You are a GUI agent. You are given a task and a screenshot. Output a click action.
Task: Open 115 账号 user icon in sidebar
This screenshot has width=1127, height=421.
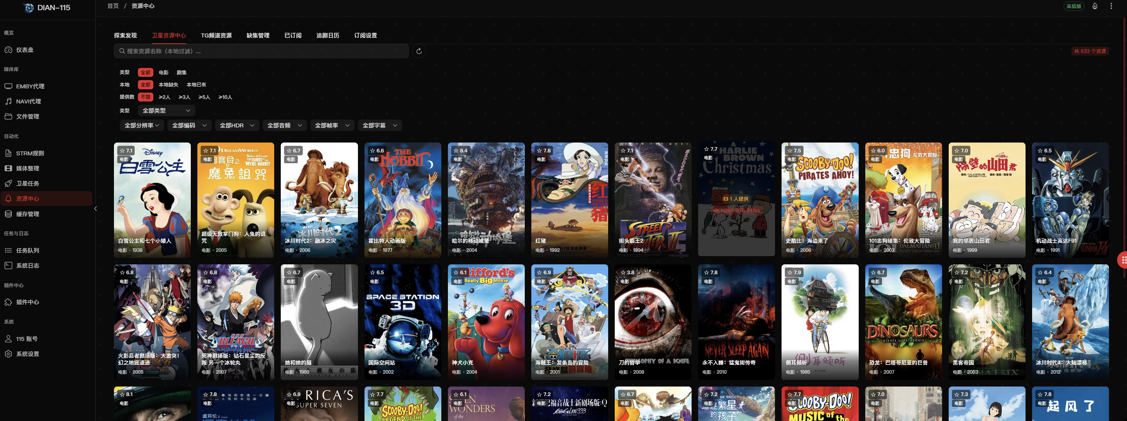[x=8, y=339]
